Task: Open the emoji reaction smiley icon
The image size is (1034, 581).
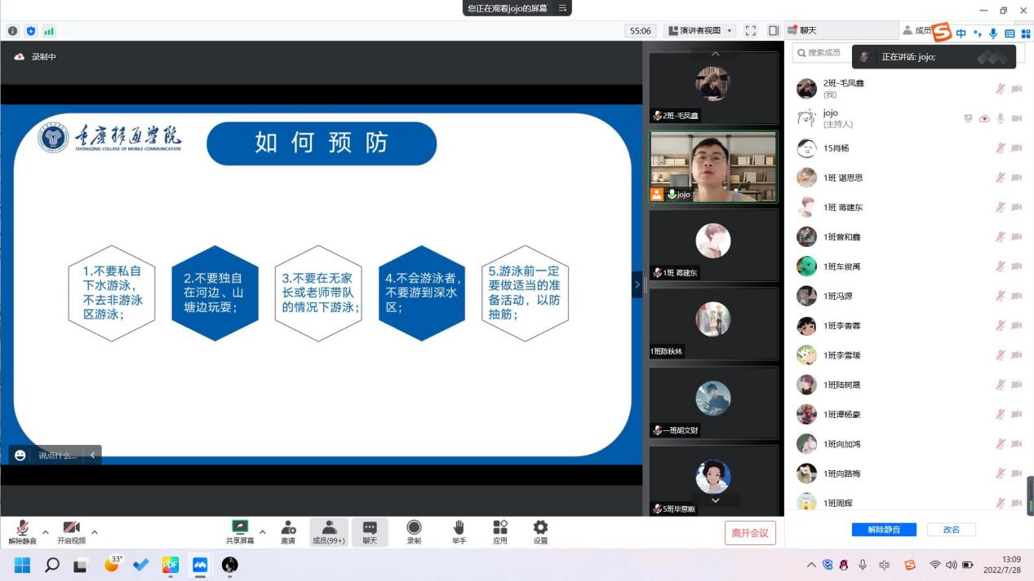Action: (x=20, y=456)
